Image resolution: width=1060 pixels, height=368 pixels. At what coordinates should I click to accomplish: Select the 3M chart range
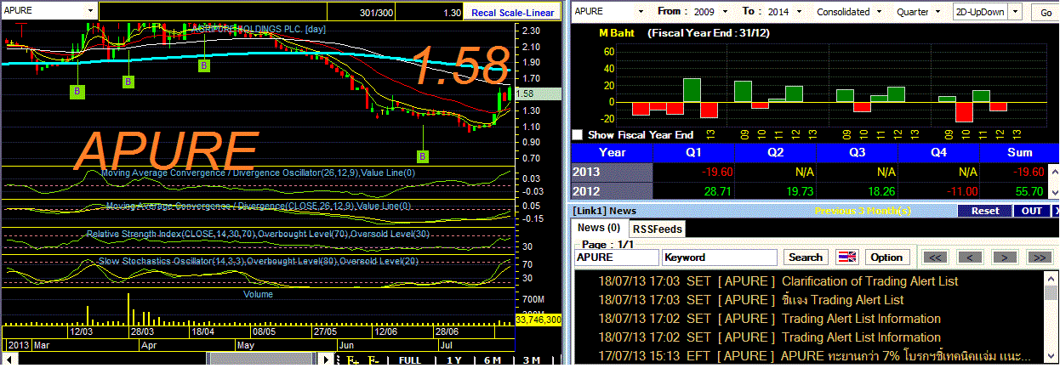tap(531, 360)
